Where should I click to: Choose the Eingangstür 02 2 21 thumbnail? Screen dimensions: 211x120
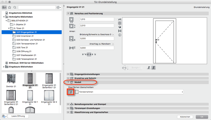49,98
